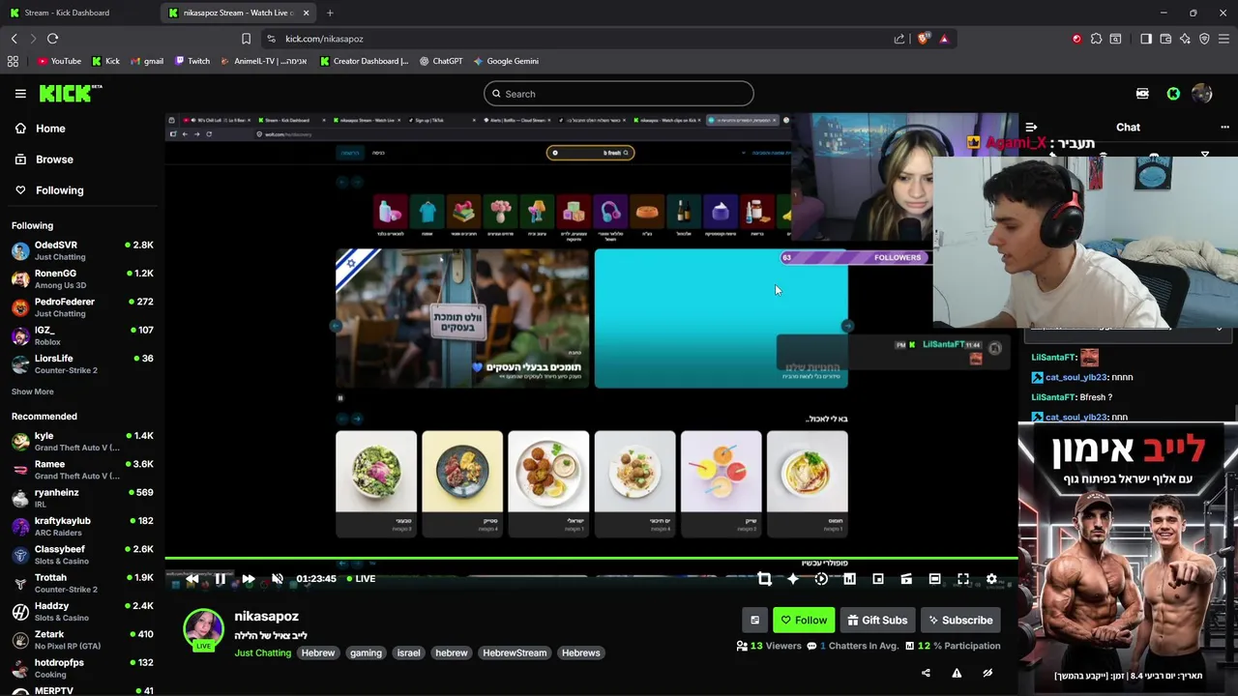Open Browse in the sidebar
This screenshot has width=1238, height=696.
[44, 159]
